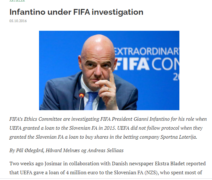Click the article date 05.10.2016
Image resolution: width=212 pixels, height=180 pixels.
pos(18,21)
